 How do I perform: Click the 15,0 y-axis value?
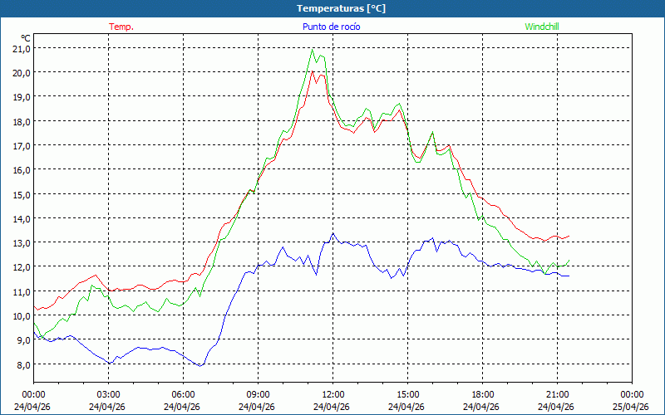point(21,194)
